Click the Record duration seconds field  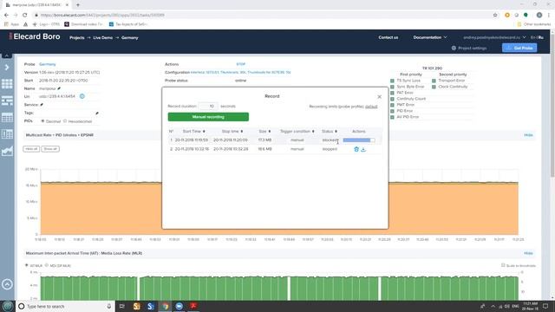coord(208,106)
